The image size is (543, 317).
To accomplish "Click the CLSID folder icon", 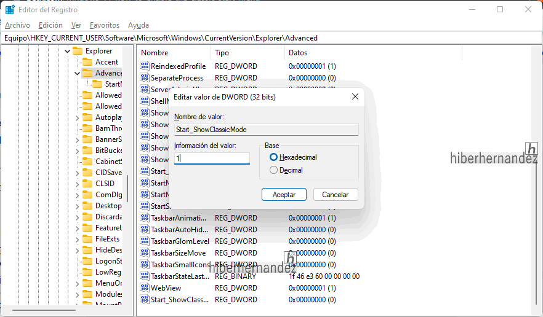I will point(87,184).
